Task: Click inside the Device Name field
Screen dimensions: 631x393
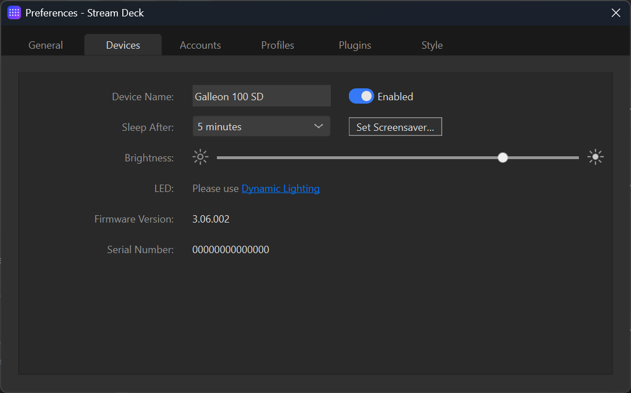Action: [x=261, y=96]
